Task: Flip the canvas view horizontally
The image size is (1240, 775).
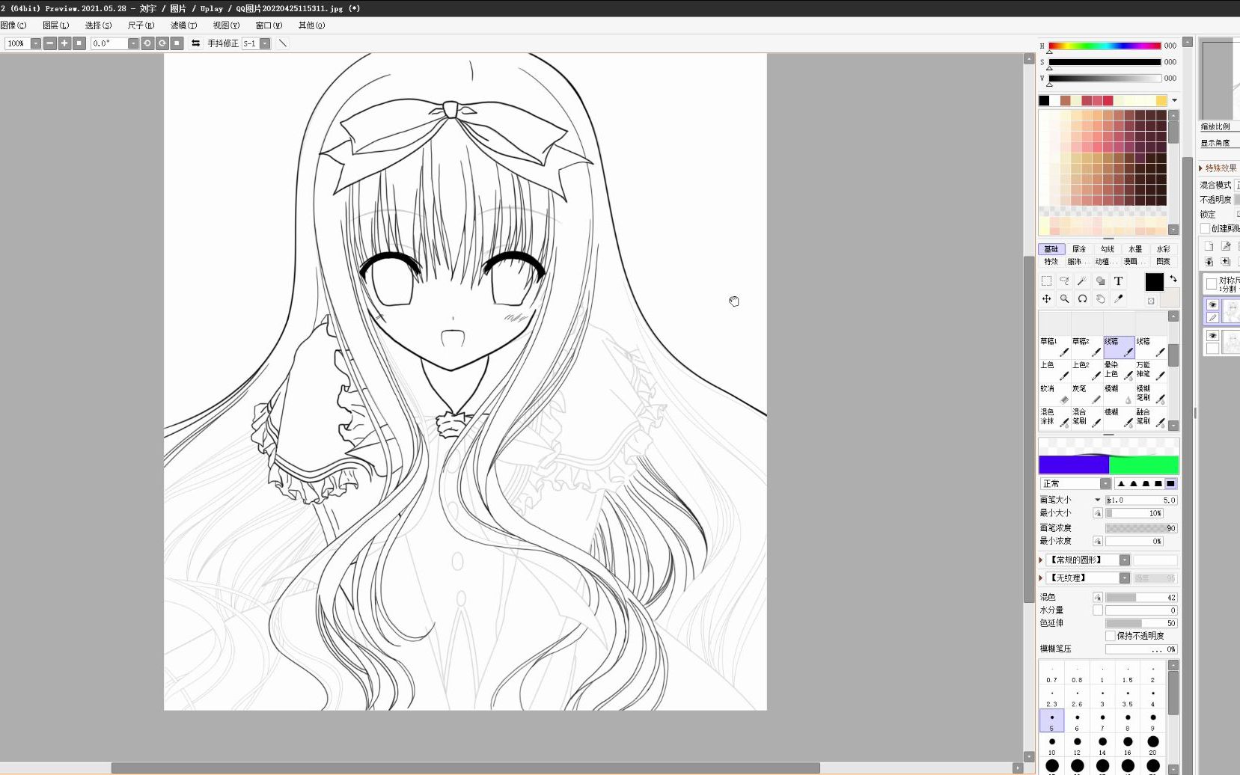Action: (x=195, y=43)
